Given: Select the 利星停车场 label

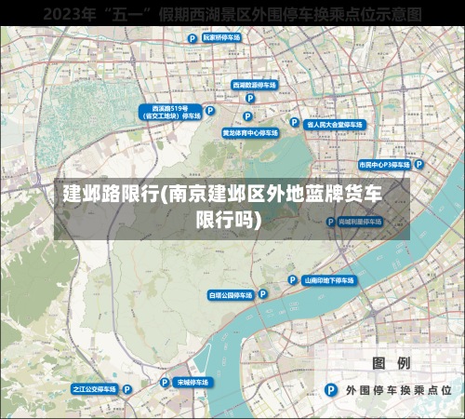Looking at the screenshot, I should click(x=360, y=222).
